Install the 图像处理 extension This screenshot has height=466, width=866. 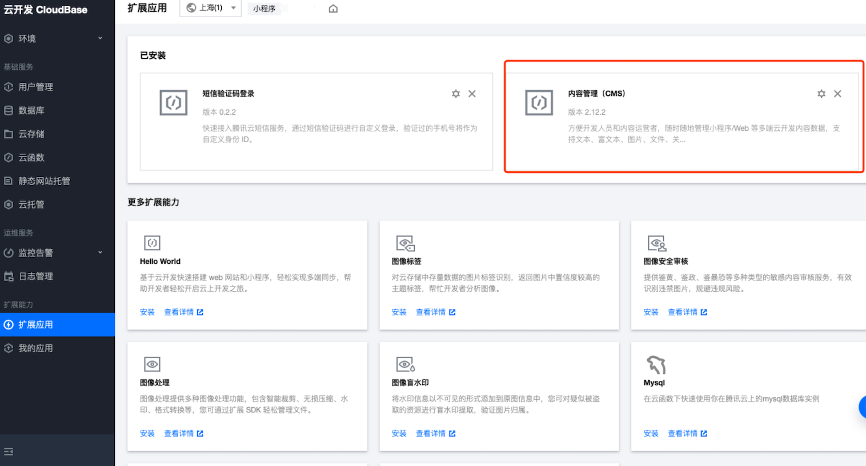pyautogui.click(x=147, y=434)
